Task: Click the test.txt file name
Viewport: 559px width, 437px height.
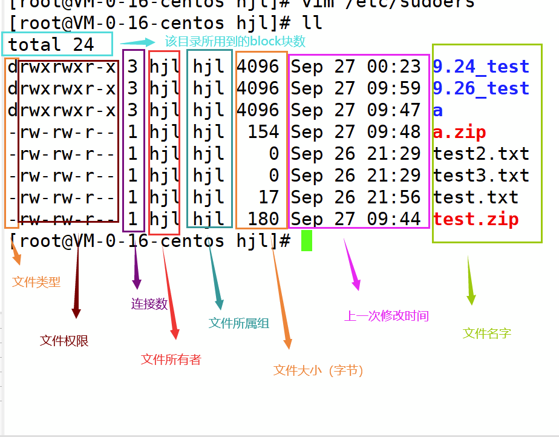Action: tap(476, 197)
